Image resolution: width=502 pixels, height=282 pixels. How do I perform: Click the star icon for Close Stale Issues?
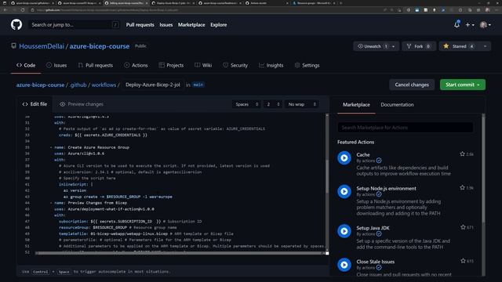pyautogui.click(x=463, y=261)
